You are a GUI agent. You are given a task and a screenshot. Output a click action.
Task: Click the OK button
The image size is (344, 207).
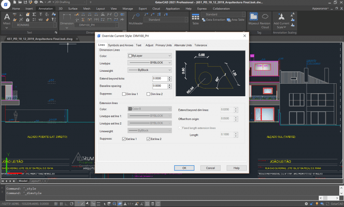point(184,168)
